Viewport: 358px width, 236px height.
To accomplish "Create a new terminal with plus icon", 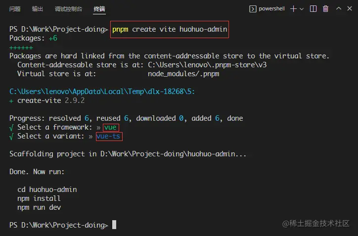I will click(293, 9).
